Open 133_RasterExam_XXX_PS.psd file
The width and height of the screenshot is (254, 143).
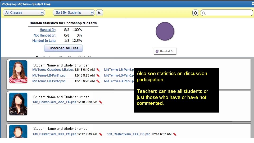[x=129, y=134]
